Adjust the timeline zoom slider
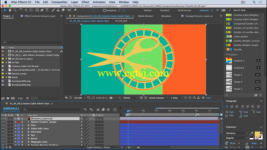The width and height of the screenshot is (267, 150). [129, 147]
